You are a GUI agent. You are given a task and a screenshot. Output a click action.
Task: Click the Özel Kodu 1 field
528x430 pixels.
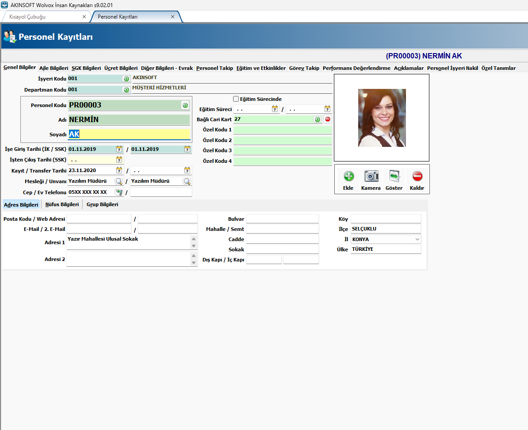click(x=283, y=130)
